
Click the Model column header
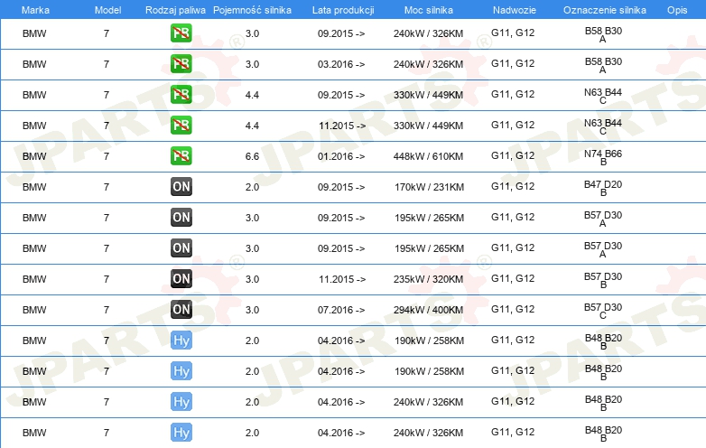[107, 10]
